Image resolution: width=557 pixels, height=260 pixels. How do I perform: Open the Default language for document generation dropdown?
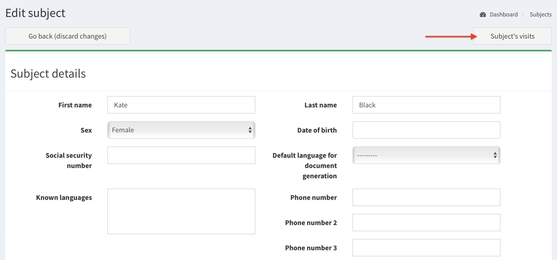[426, 155]
